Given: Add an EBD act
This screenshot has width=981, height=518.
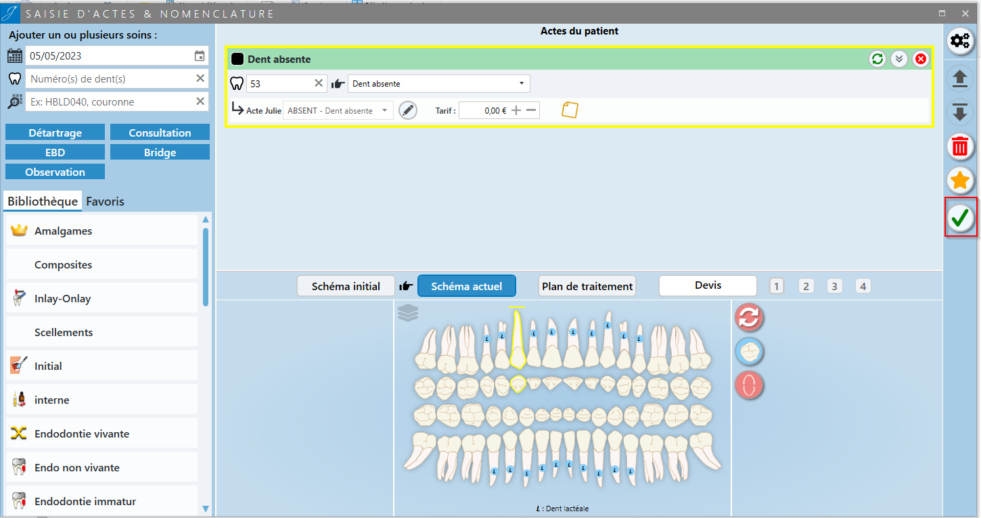Looking at the screenshot, I should (55, 152).
